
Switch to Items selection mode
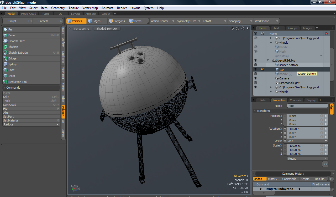138,21
